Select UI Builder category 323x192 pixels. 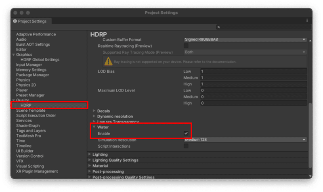click(x=25, y=151)
